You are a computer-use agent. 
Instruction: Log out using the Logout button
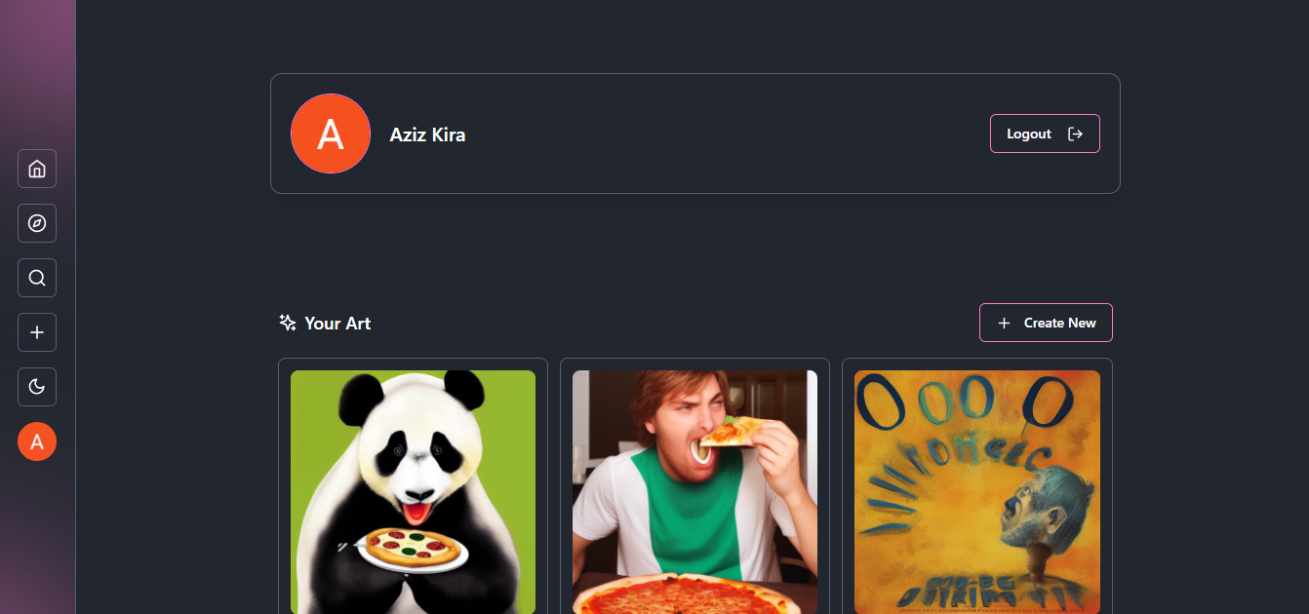[1045, 134]
